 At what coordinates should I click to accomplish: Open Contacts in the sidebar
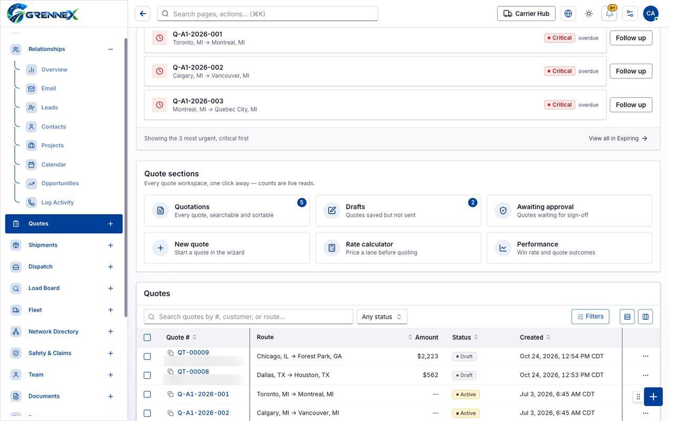point(54,127)
